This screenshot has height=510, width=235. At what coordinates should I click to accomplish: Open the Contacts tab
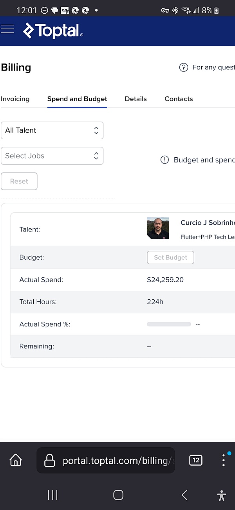tap(179, 99)
